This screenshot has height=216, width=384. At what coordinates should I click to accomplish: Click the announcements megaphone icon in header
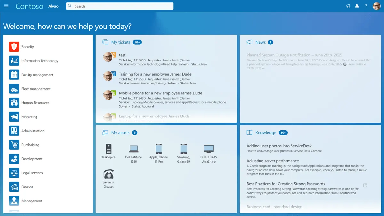click(x=348, y=6)
